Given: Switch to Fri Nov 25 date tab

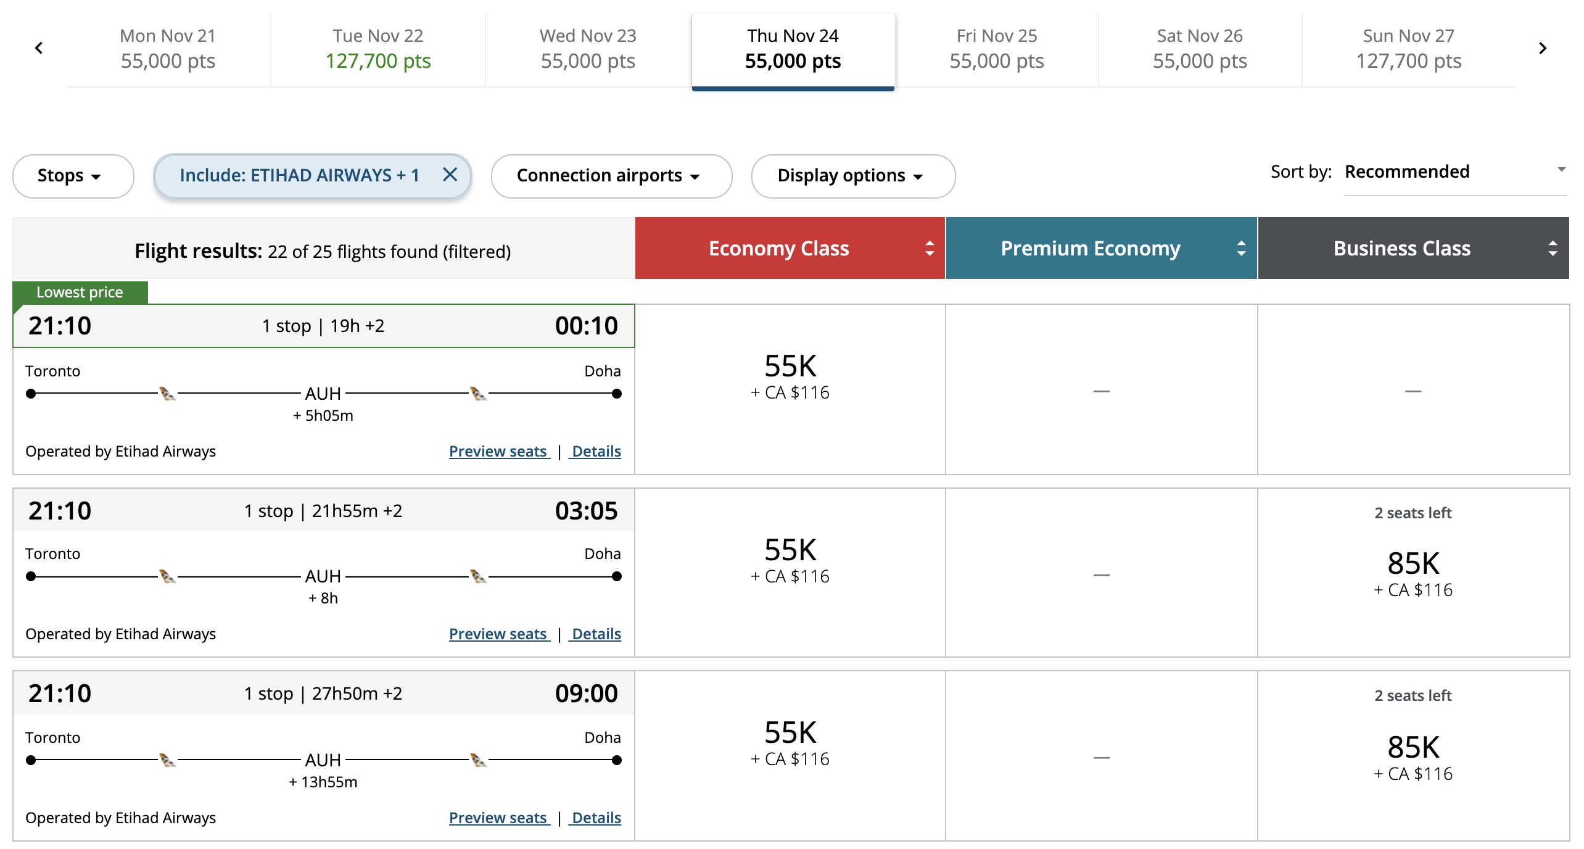Looking at the screenshot, I should [x=996, y=49].
